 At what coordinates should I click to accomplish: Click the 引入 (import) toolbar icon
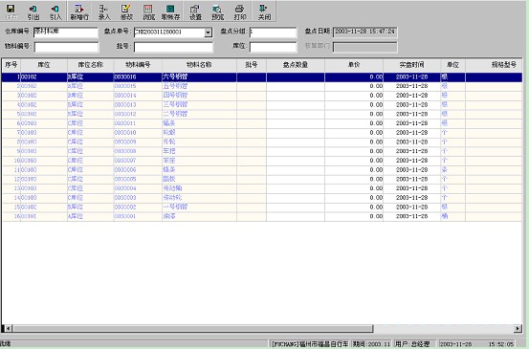coord(55,12)
